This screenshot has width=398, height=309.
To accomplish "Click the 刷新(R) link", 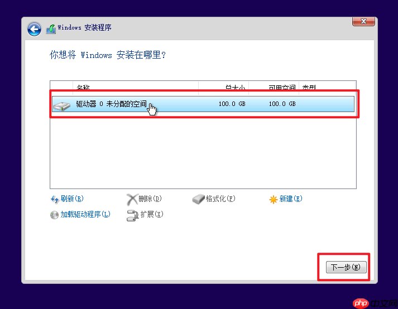I will (72, 199).
